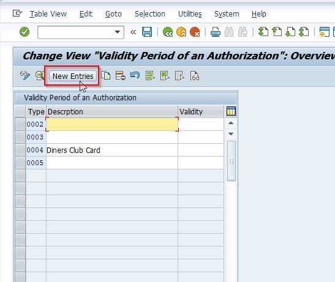Open the Goto menu

point(113,14)
